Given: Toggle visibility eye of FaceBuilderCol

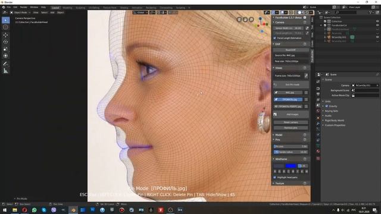Looking at the screenshot, I should tap(377, 25).
